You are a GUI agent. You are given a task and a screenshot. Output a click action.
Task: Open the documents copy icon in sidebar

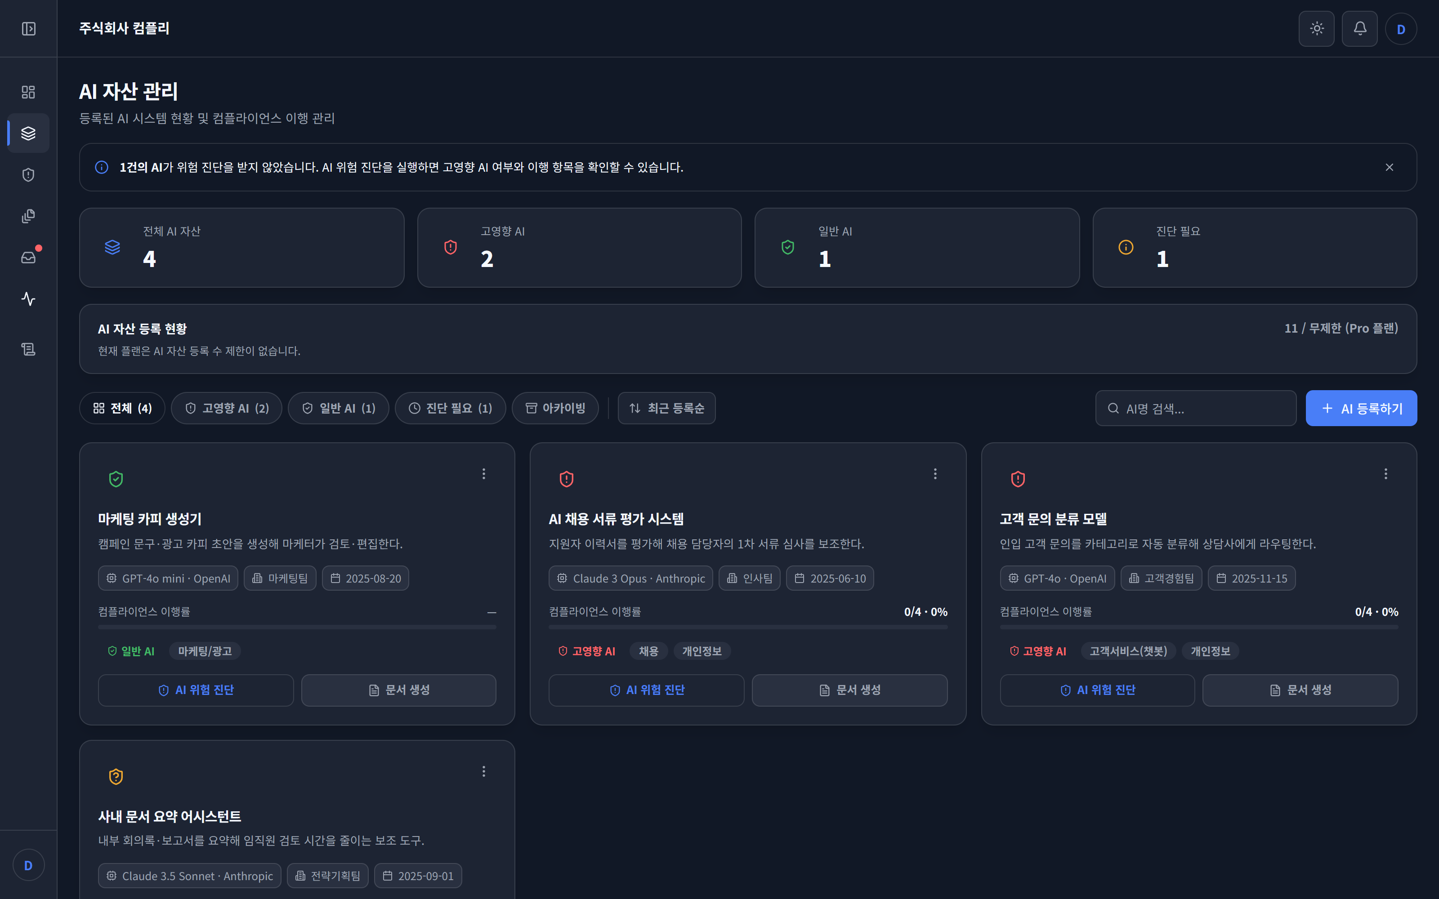(x=28, y=216)
